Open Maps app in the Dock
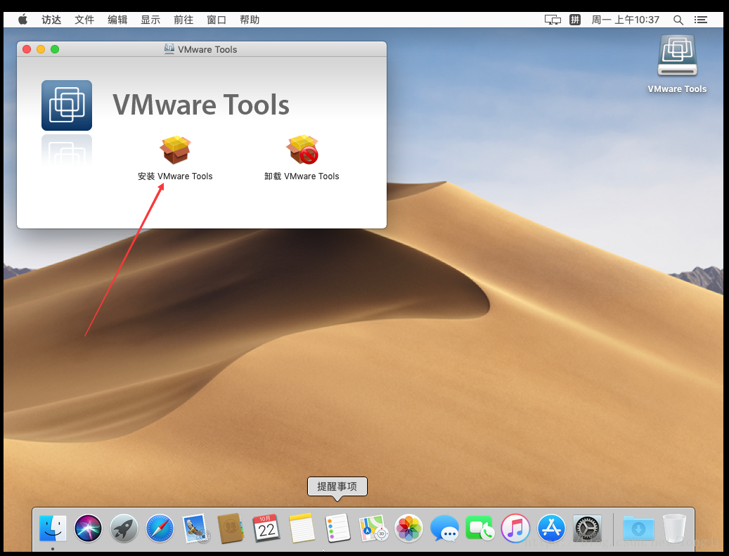The width and height of the screenshot is (729, 556). (x=373, y=529)
